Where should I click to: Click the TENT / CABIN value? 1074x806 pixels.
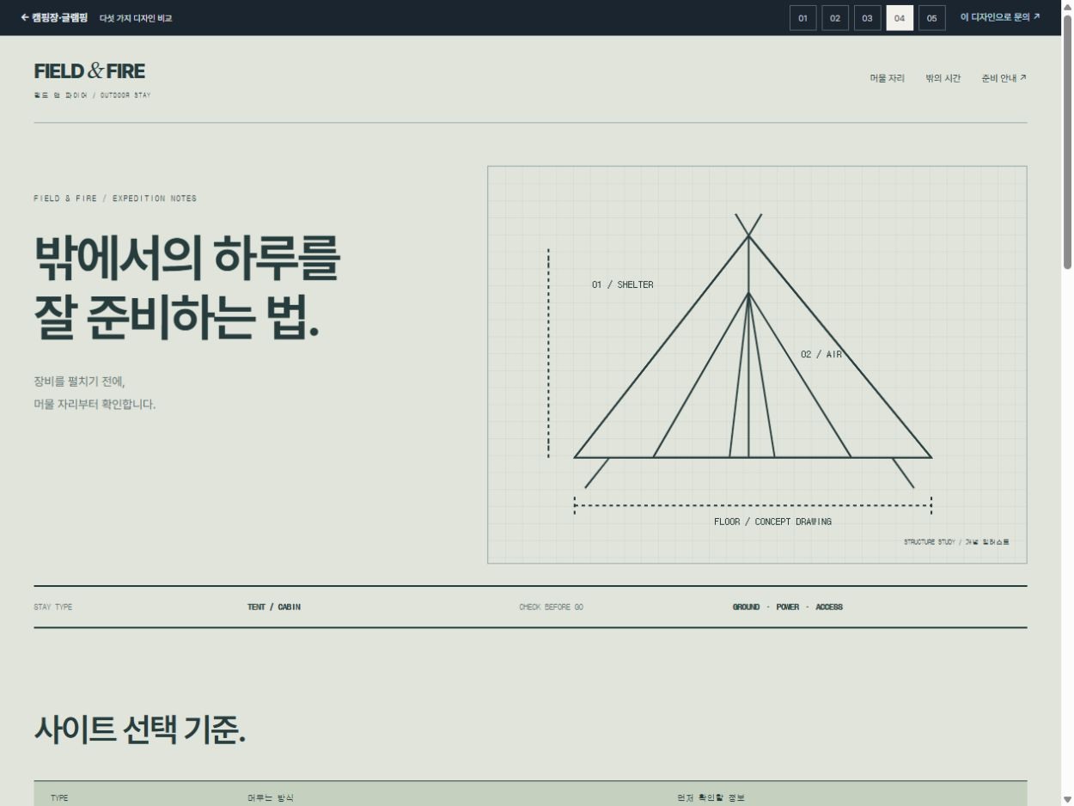[274, 608]
